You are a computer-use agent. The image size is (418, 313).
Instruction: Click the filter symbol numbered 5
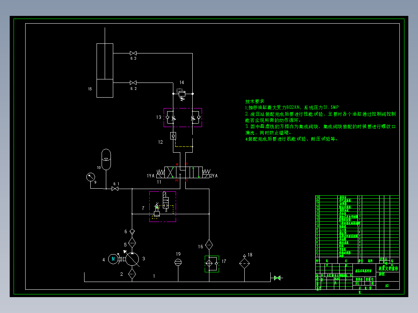tap(132, 243)
